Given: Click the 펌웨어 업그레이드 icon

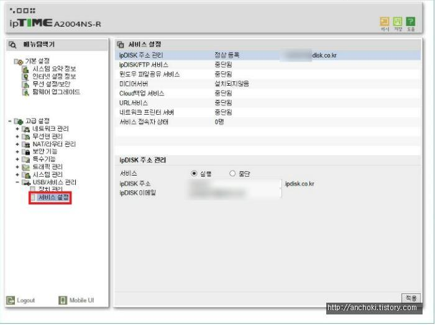Looking at the screenshot, I should point(25,92).
